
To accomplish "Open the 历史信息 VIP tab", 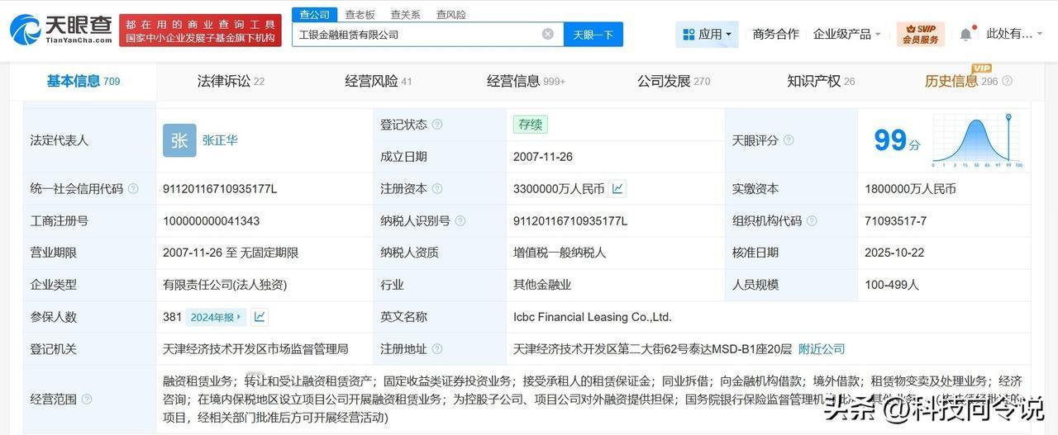I will (x=961, y=81).
